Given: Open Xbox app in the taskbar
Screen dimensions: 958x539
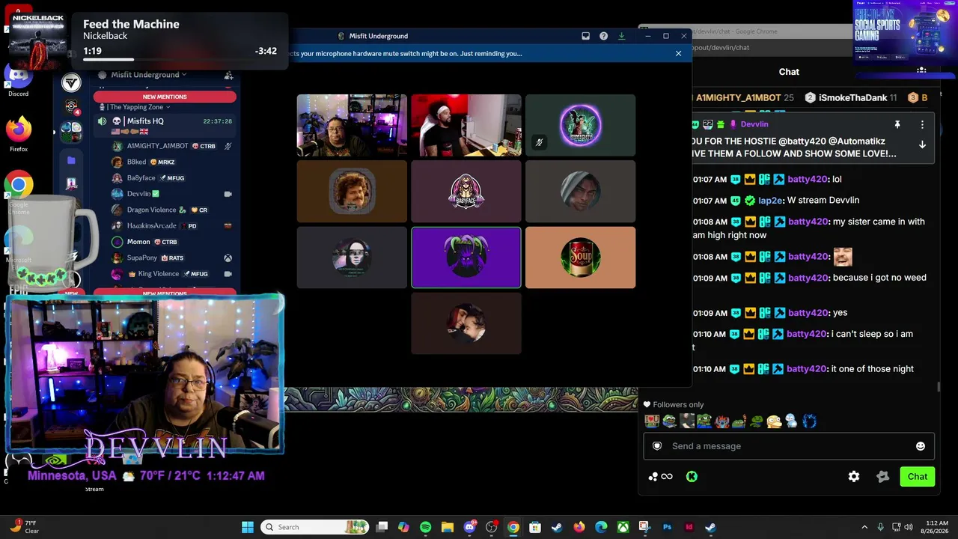Looking at the screenshot, I should pyautogui.click(x=623, y=527).
